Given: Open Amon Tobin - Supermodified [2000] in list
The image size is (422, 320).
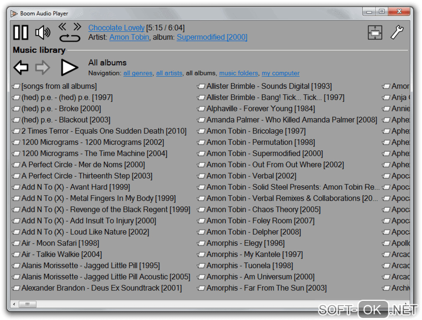Looking at the screenshot, I should click(x=260, y=153).
